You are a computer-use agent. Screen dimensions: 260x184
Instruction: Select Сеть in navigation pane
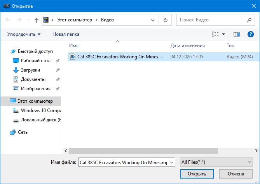coord(23,132)
